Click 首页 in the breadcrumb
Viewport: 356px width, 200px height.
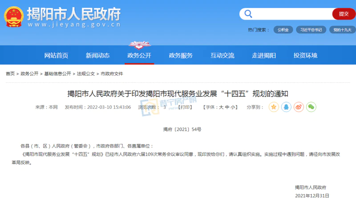coord(10,74)
